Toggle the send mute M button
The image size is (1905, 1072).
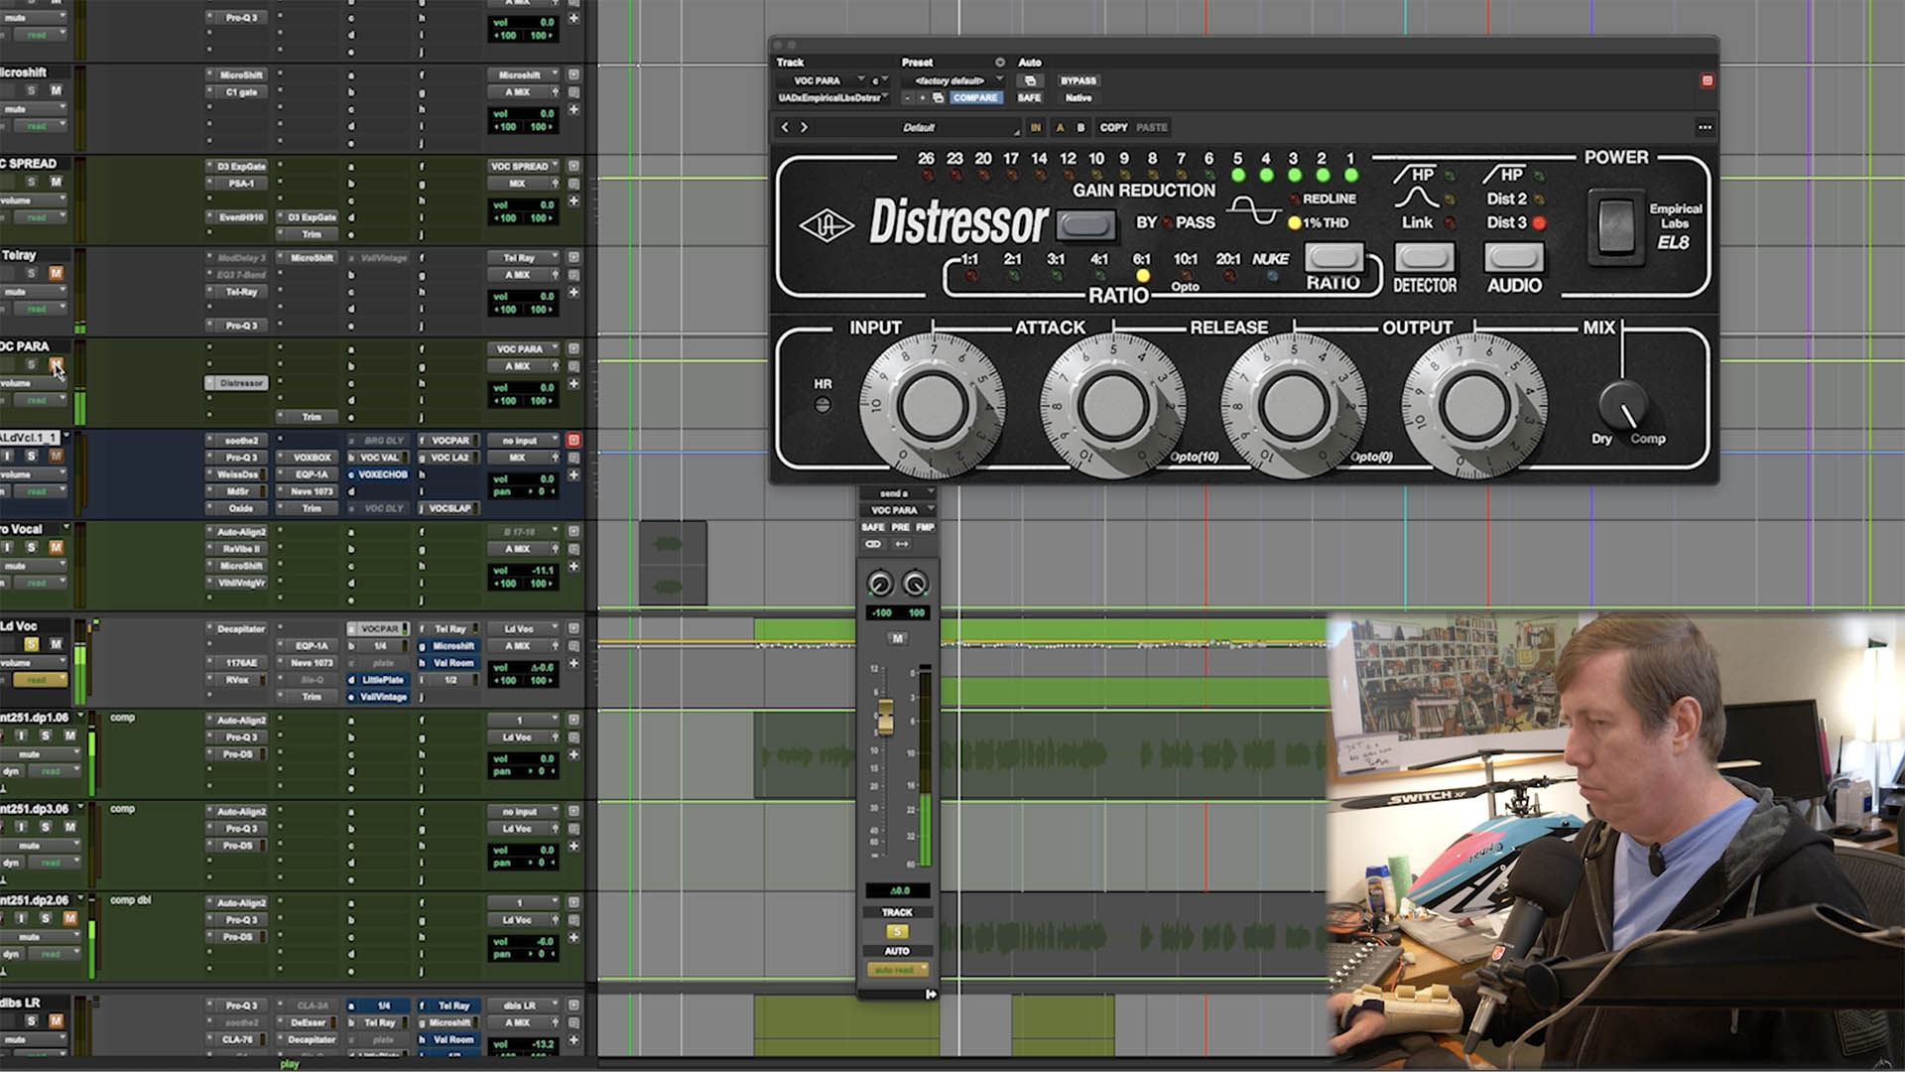897,638
